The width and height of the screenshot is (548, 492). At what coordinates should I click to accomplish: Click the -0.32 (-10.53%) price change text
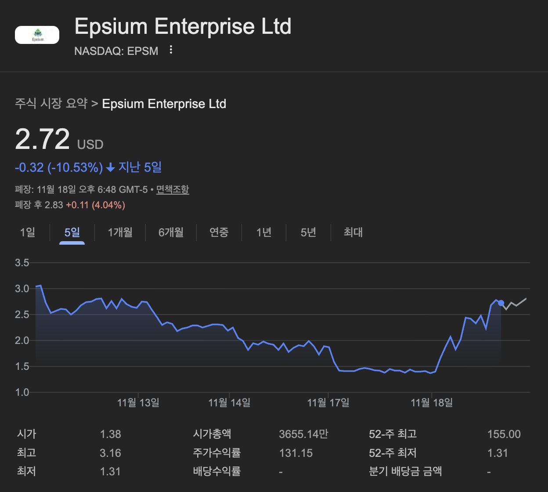pos(59,167)
